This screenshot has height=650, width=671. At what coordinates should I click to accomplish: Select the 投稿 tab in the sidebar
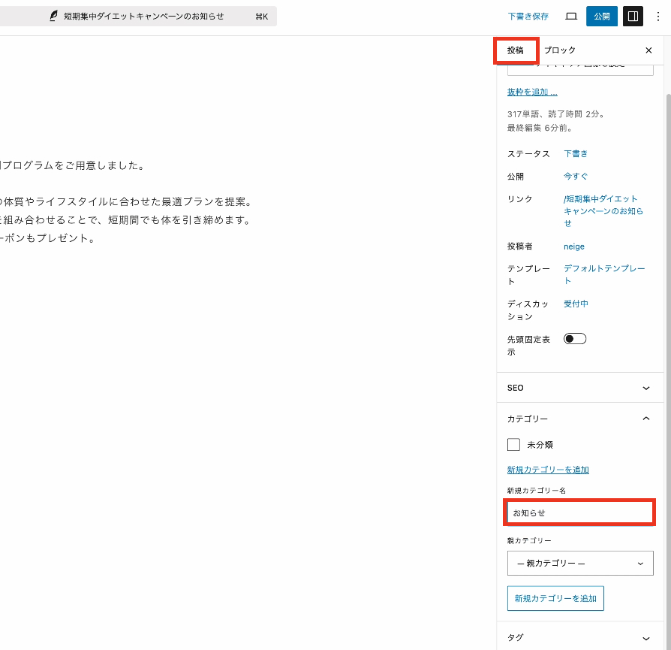click(x=516, y=50)
